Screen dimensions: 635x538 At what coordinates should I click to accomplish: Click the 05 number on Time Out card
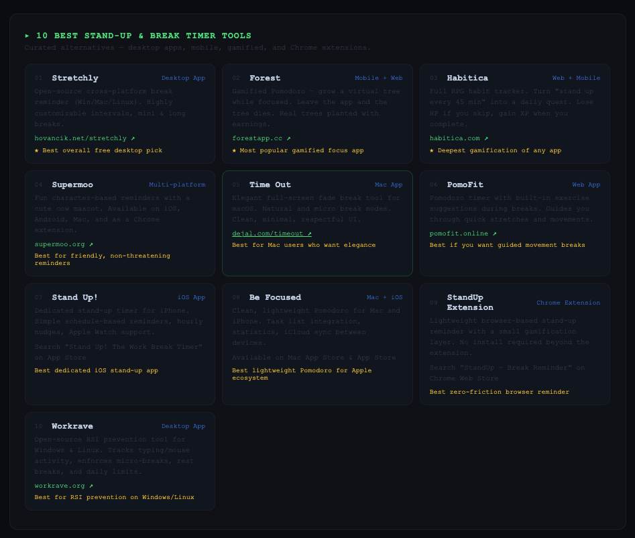coord(236,184)
